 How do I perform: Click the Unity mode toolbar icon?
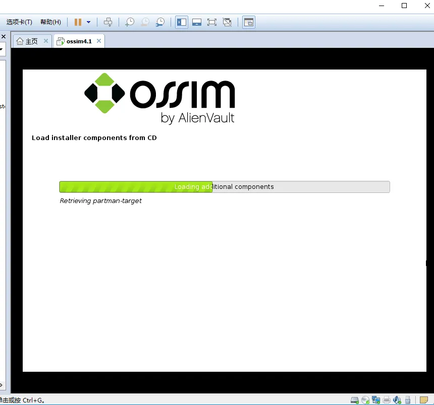click(x=227, y=22)
